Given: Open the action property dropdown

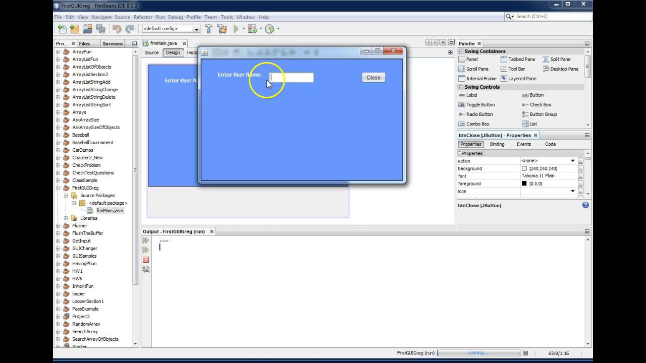Looking at the screenshot, I should pyautogui.click(x=572, y=161).
